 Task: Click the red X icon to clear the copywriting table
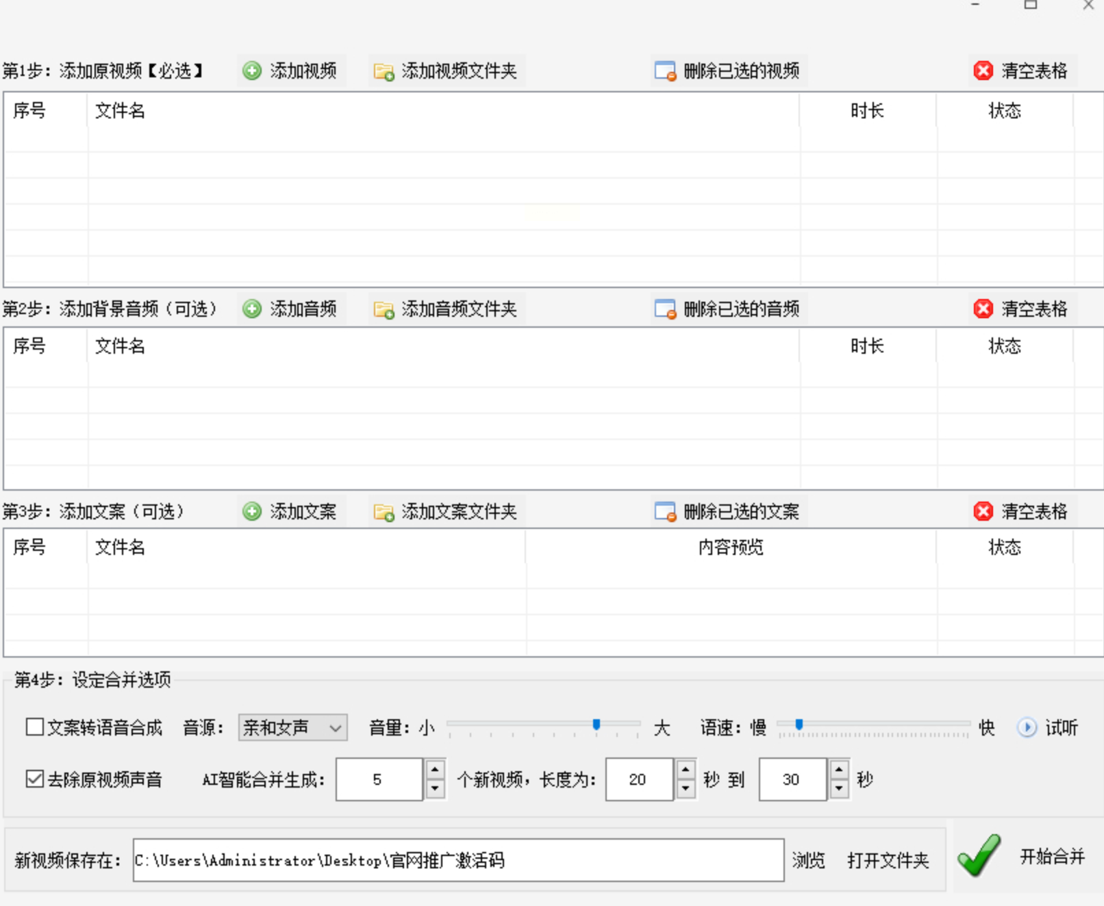click(983, 511)
